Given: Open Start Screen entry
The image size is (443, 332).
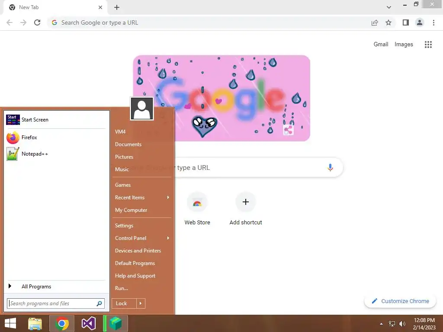Looking at the screenshot, I should click(56, 120).
